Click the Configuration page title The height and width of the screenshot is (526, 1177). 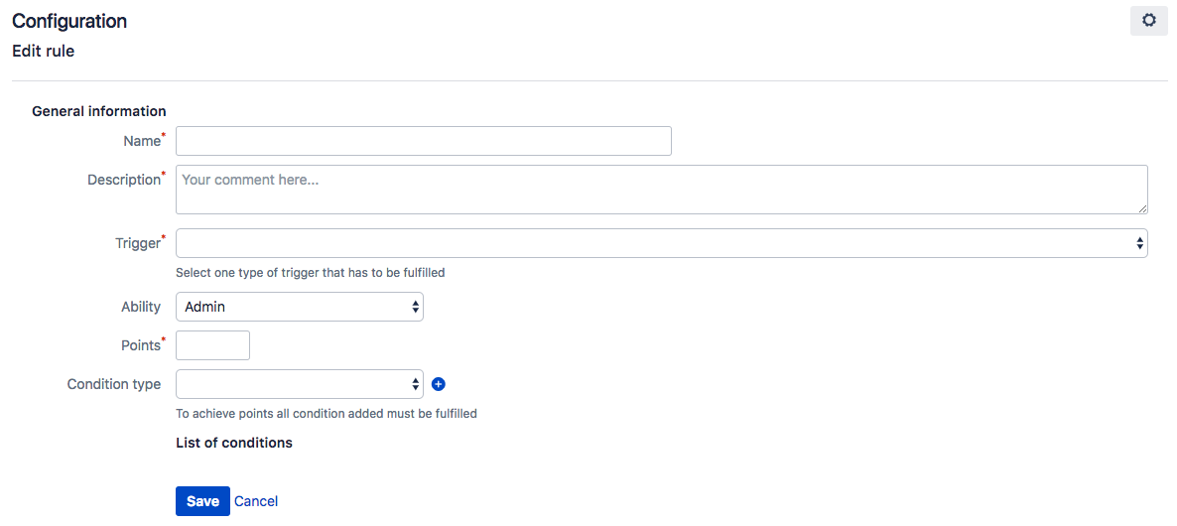[69, 21]
